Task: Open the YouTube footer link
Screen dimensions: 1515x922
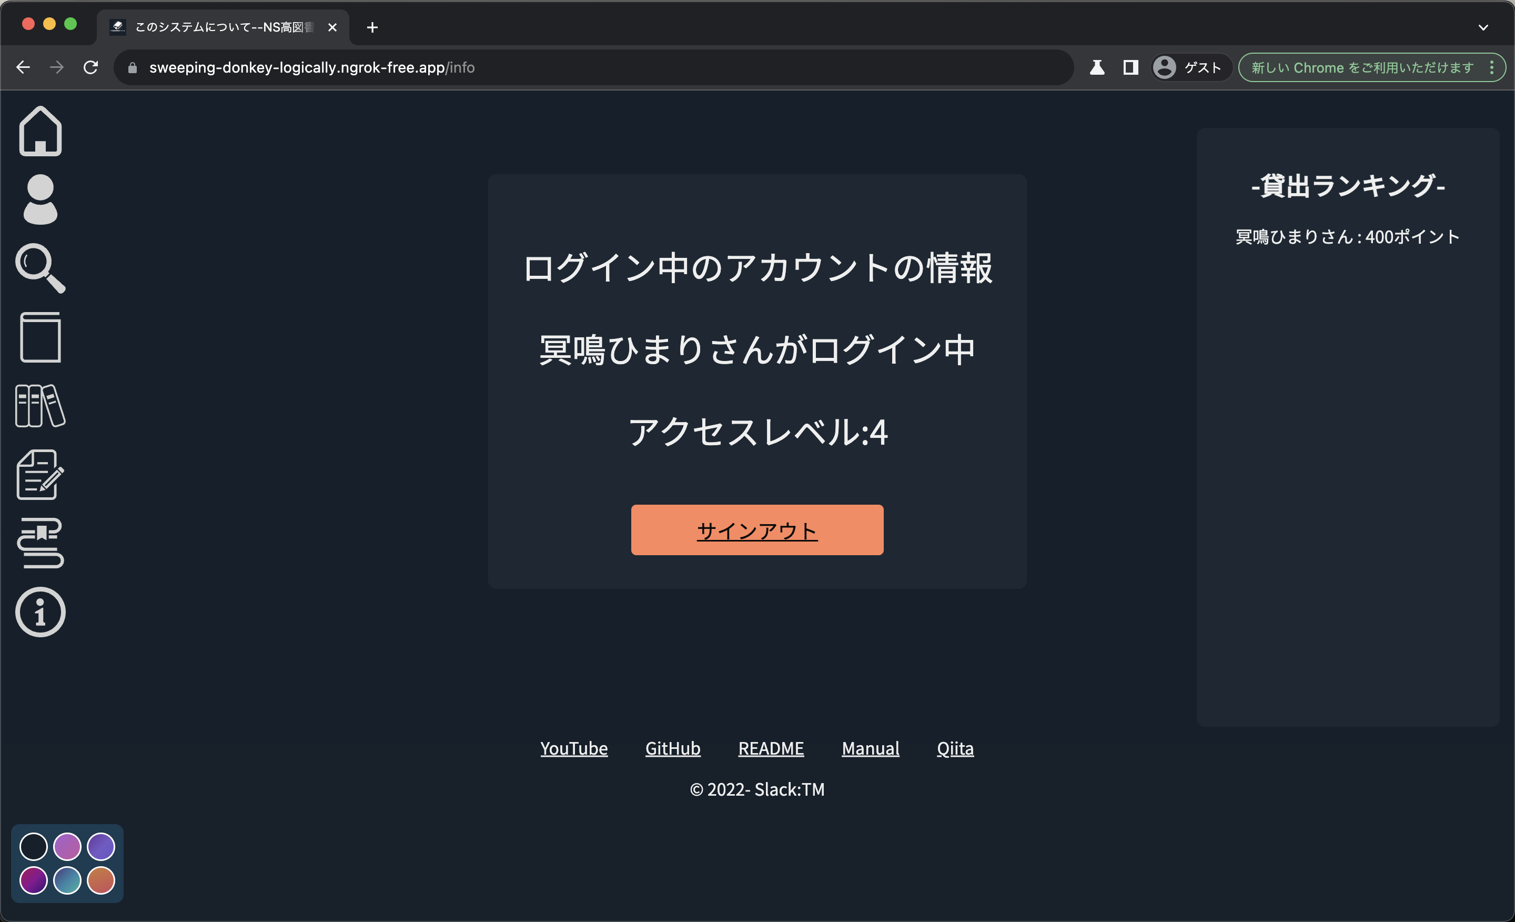Action: click(x=574, y=748)
